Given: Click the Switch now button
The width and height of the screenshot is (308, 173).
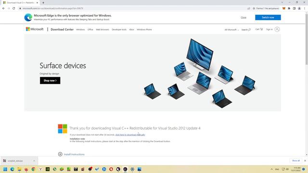Looking at the screenshot, I should point(268,17).
